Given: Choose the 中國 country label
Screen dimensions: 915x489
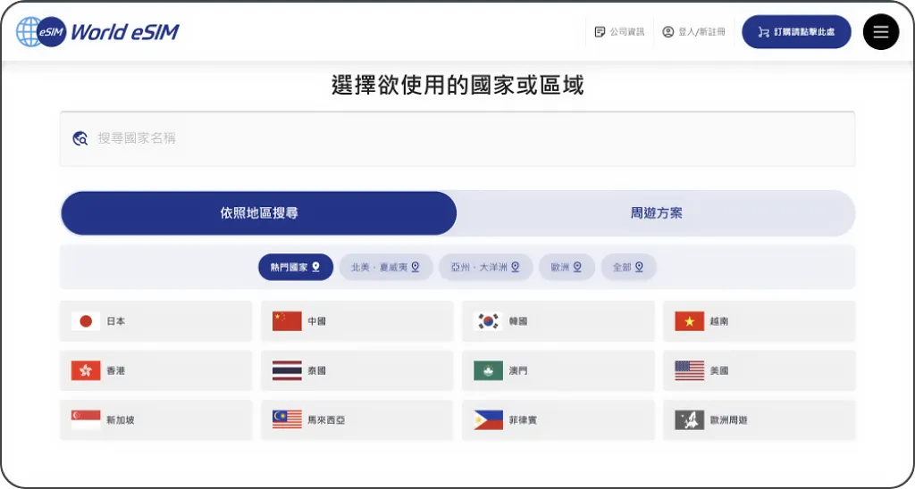Looking at the screenshot, I should (317, 321).
